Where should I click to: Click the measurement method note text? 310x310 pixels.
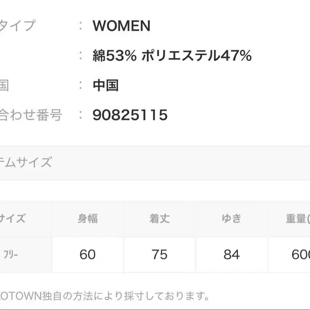[105, 296]
